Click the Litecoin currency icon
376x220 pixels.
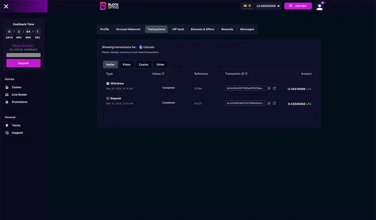click(x=141, y=47)
